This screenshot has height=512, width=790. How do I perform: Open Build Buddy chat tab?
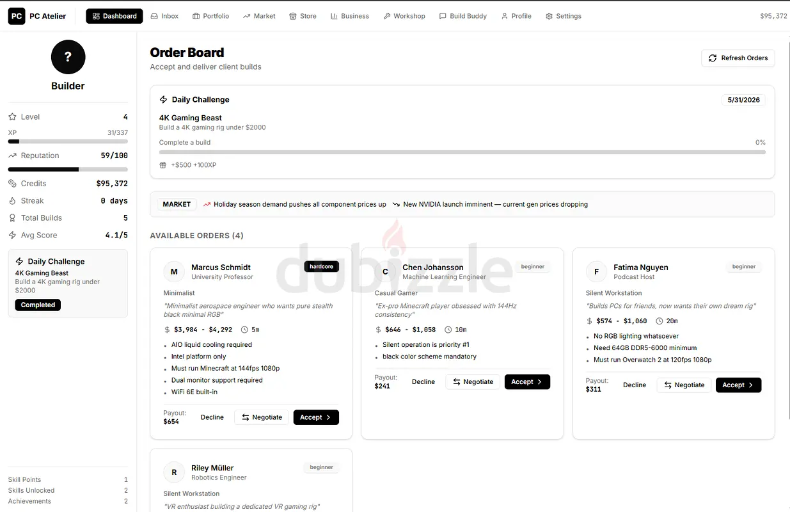pyautogui.click(x=463, y=16)
